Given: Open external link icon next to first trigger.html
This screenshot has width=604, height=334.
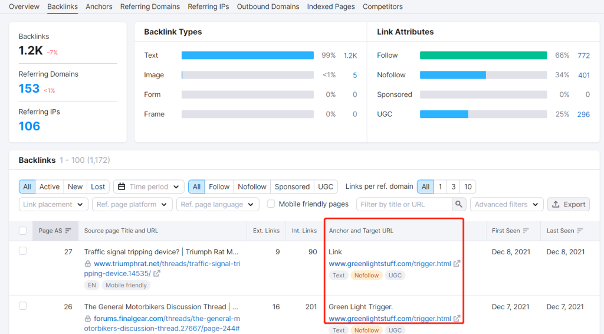Looking at the screenshot, I should click(x=457, y=264).
